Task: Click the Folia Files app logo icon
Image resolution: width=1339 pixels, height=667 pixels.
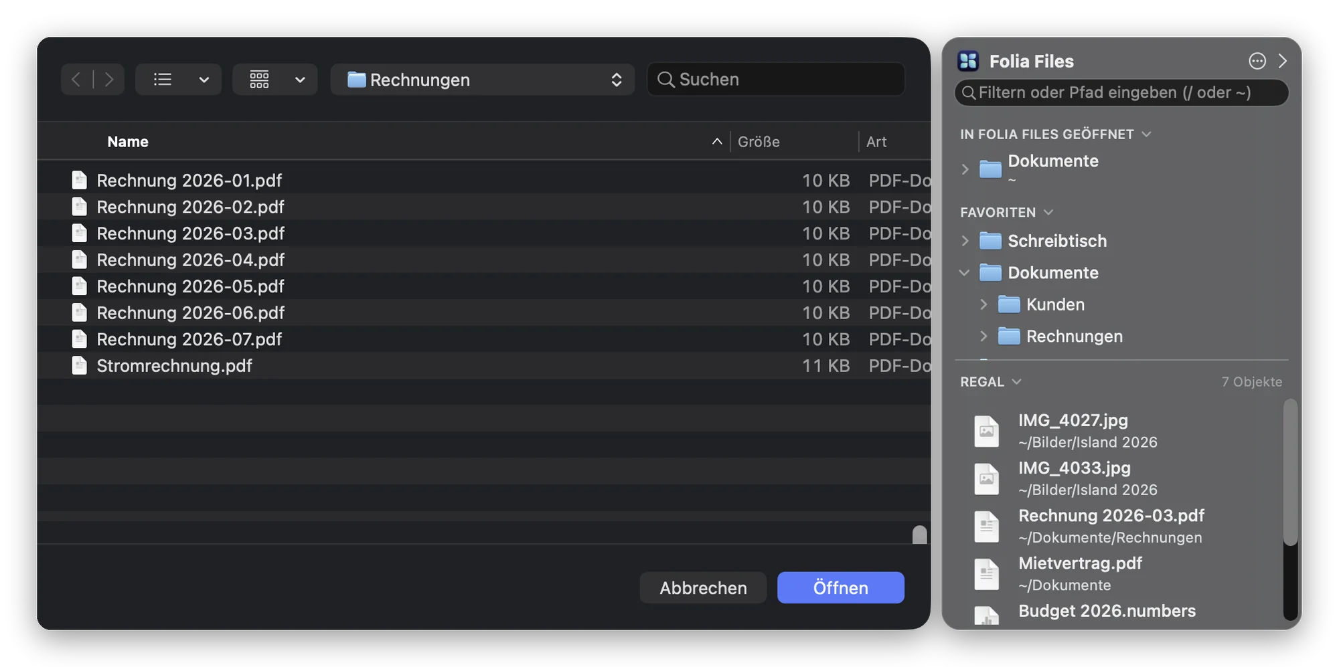Action: tap(968, 61)
